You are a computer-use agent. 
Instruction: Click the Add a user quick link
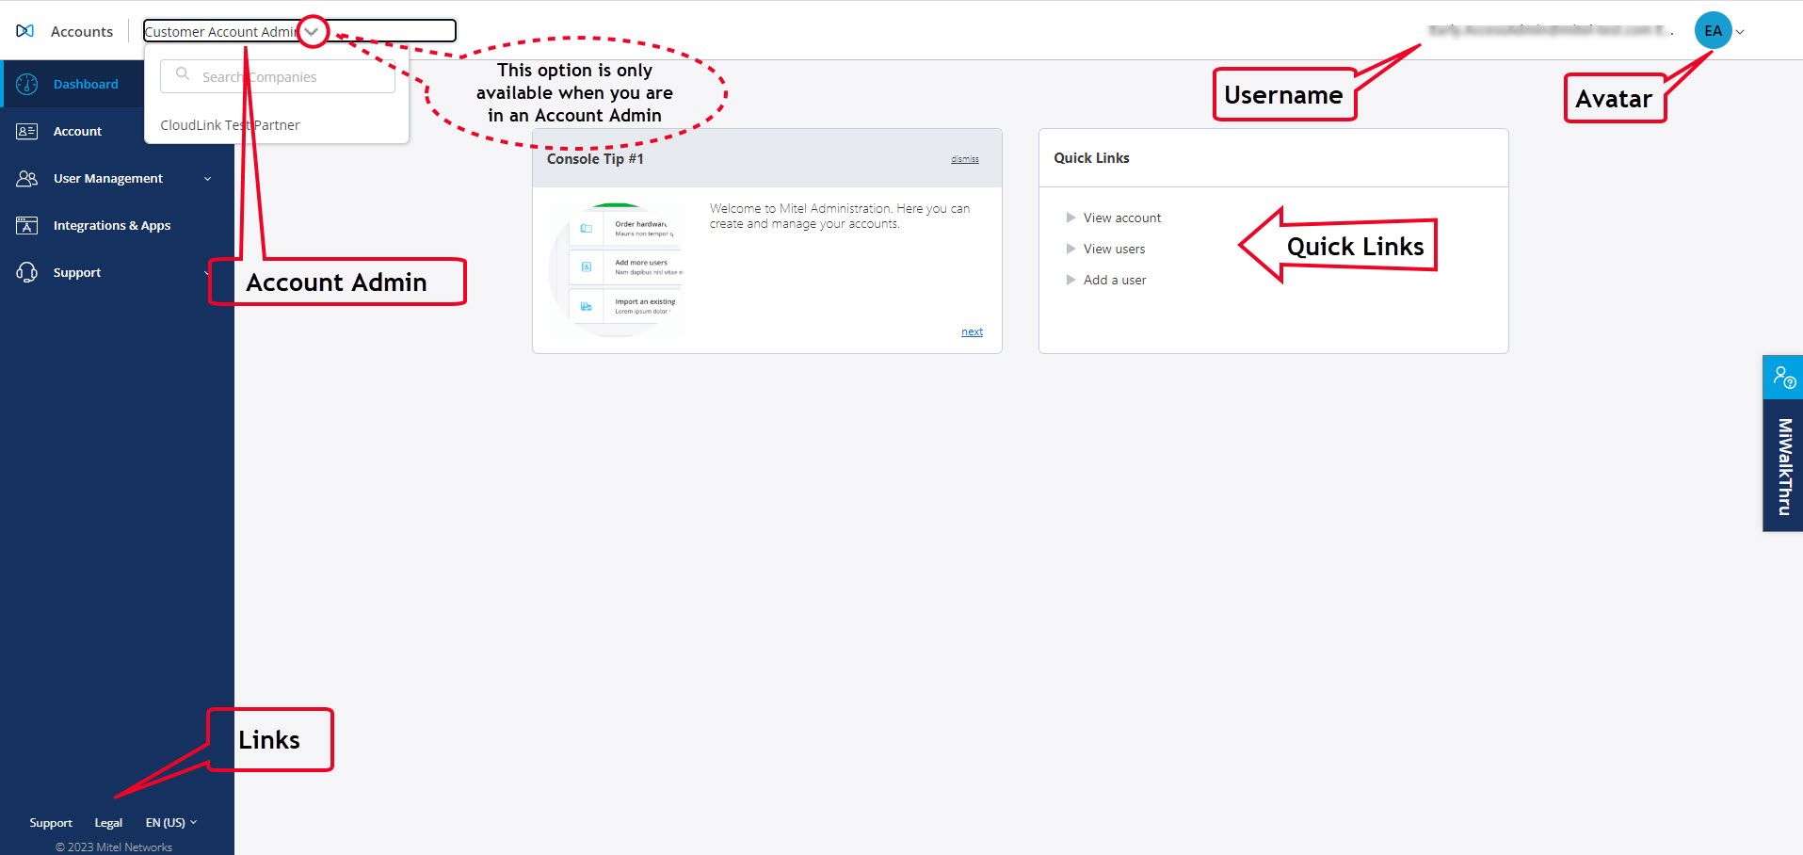(1115, 280)
